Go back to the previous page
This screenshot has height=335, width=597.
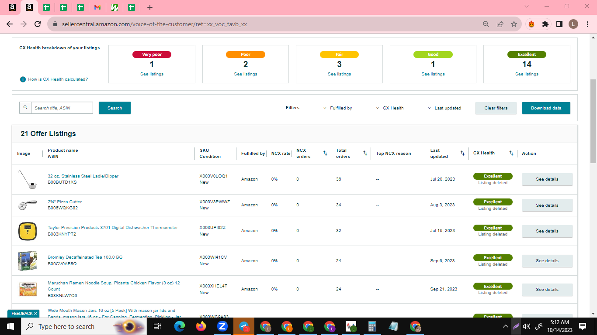click(10, 24)
